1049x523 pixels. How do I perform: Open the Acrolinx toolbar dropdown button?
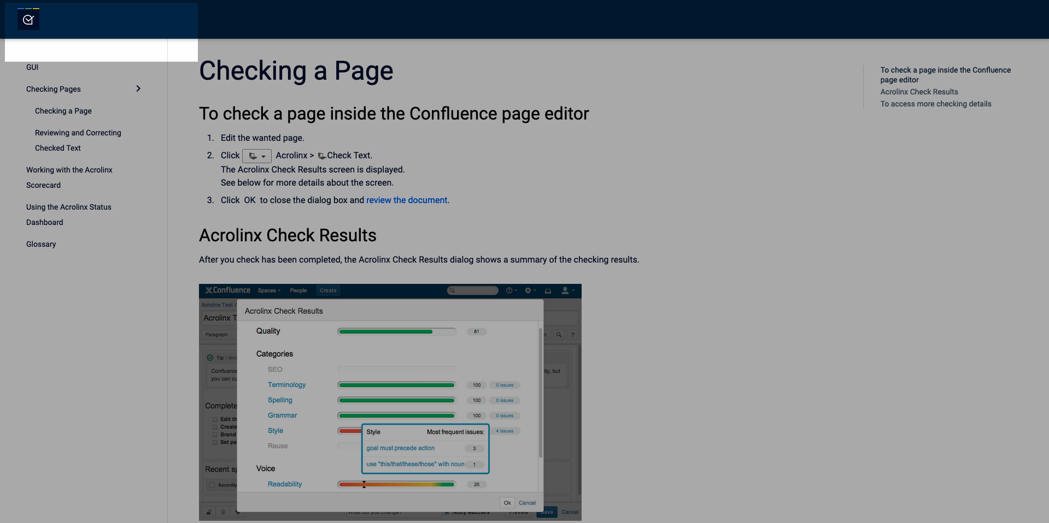point(256,156)
